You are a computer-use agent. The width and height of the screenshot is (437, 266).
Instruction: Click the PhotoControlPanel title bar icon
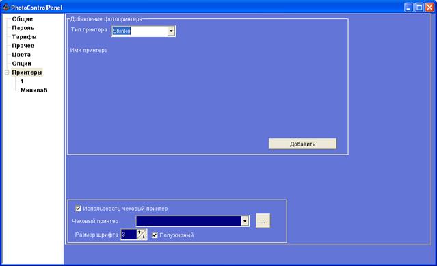[5, 7]
